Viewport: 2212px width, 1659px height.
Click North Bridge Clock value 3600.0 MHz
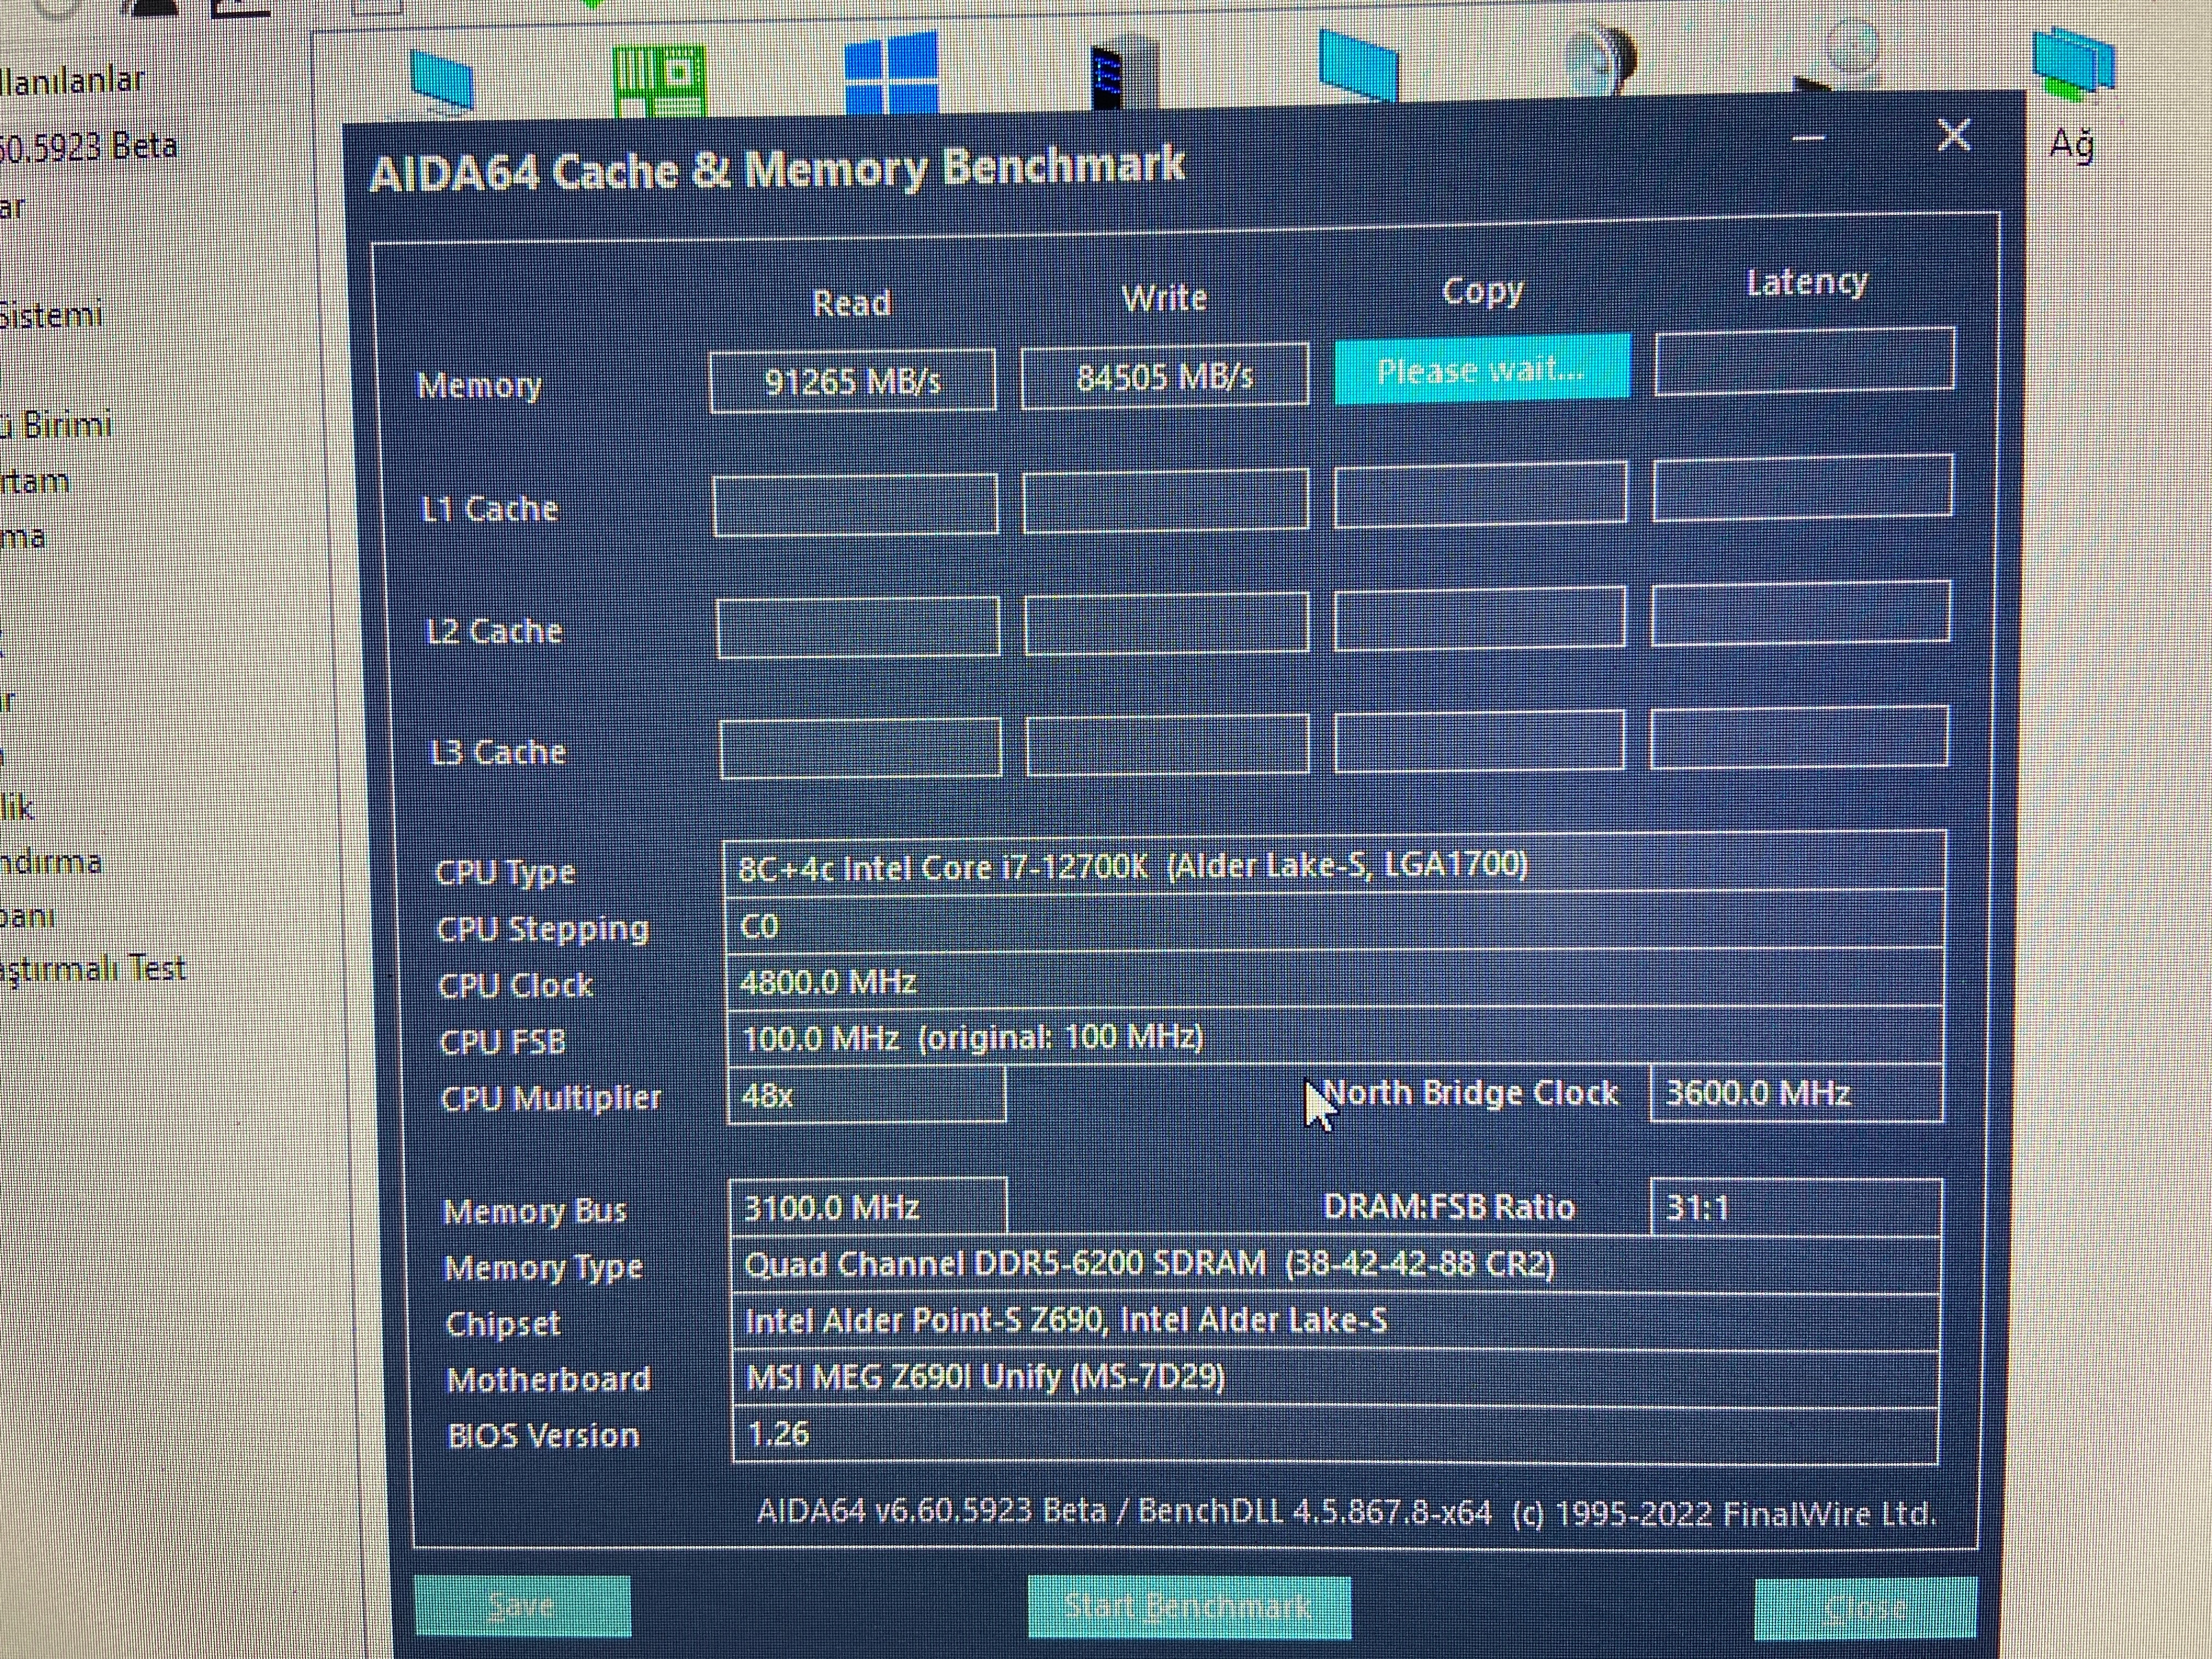(x=1796, y=1092)
